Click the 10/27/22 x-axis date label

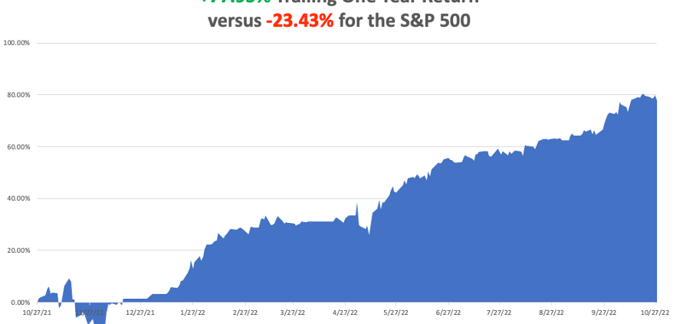(x=655, y=313)
